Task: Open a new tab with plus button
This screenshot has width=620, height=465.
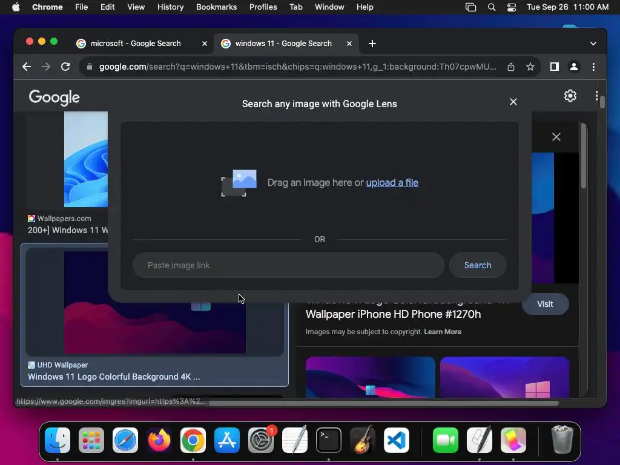Action: tap(372, 44)
